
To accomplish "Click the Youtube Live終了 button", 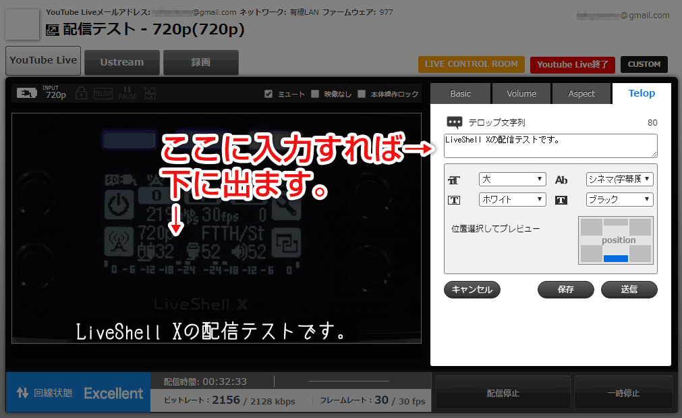I will pyautogui.click(x=573, y=65).
